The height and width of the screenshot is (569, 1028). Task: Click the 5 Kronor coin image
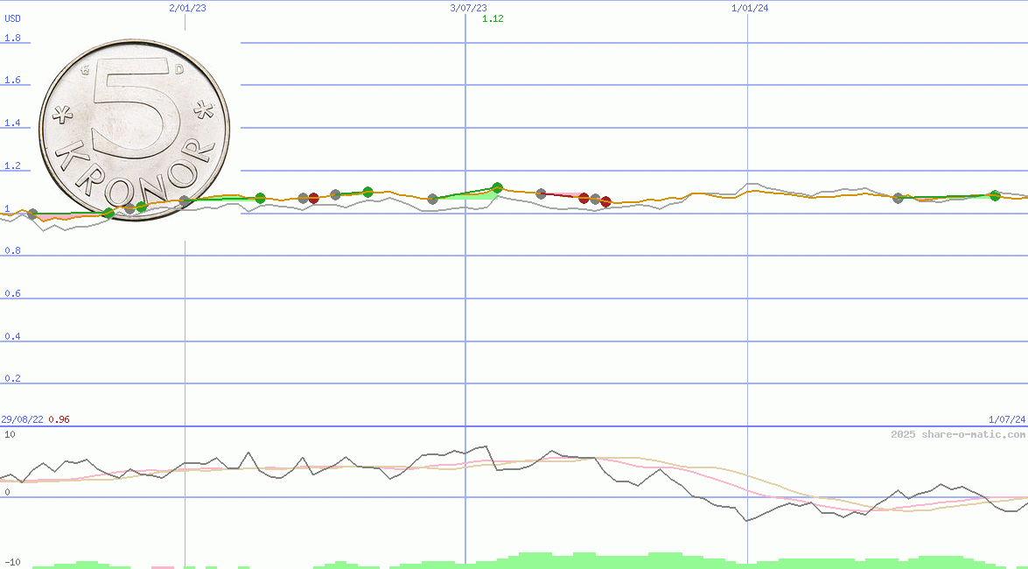[135, 130]
